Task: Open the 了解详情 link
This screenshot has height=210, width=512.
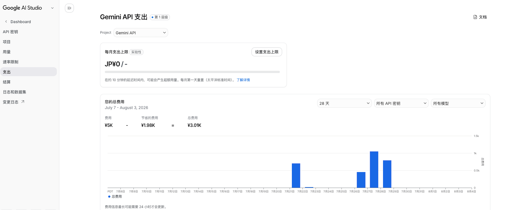Action: 243,80
